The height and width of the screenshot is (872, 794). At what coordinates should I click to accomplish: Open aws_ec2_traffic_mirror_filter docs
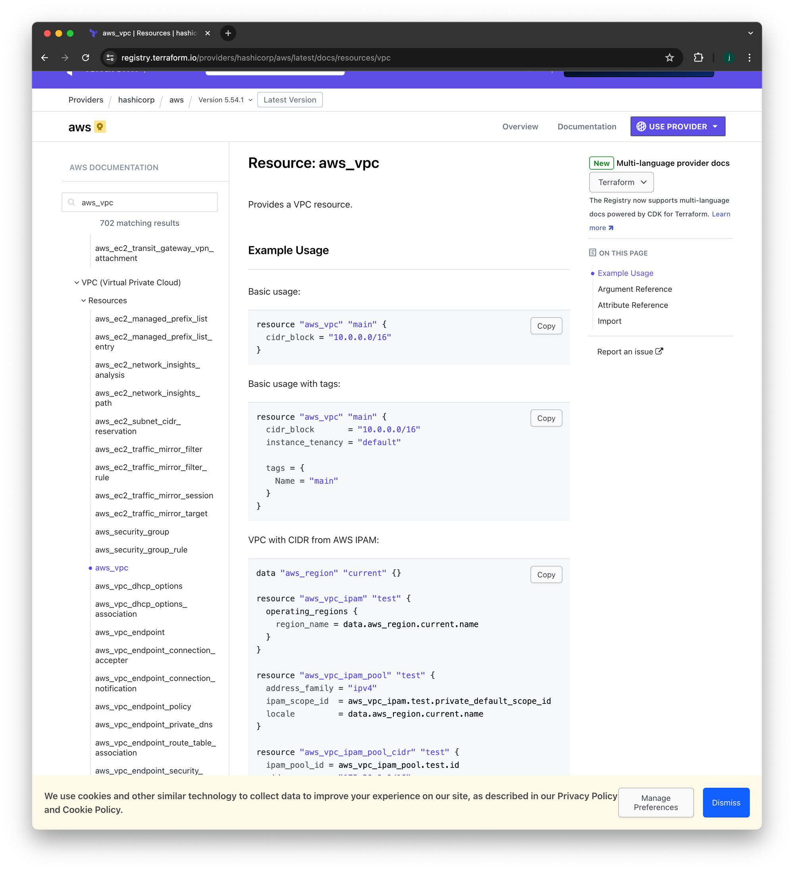148,450
